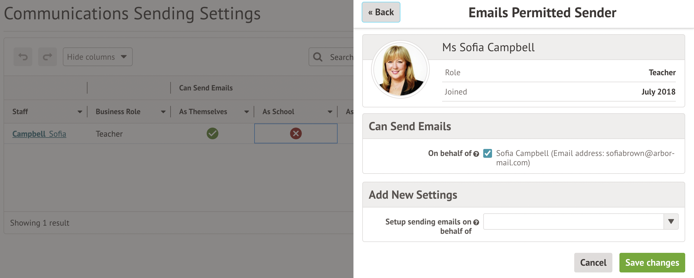The width and height of the screenshot is (694, 278).
Task: Open the Business Role column menu arrow
Action: pos(163,112)
